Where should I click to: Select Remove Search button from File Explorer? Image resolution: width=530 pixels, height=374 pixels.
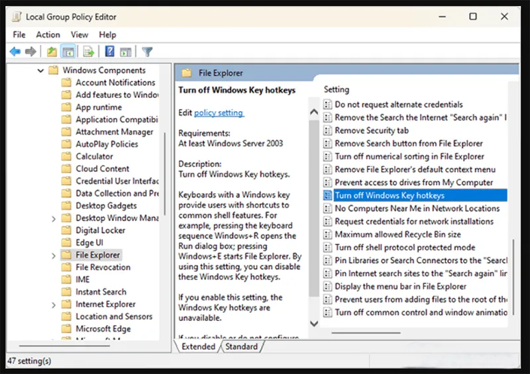tap(409, 143)
